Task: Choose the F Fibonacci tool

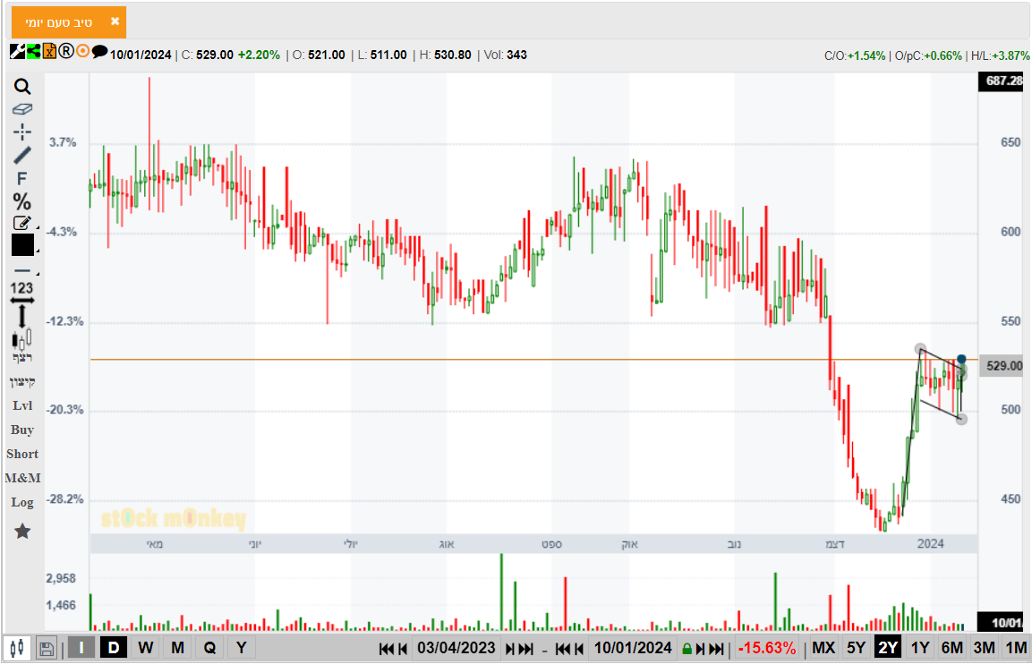Action: [22, 179]
